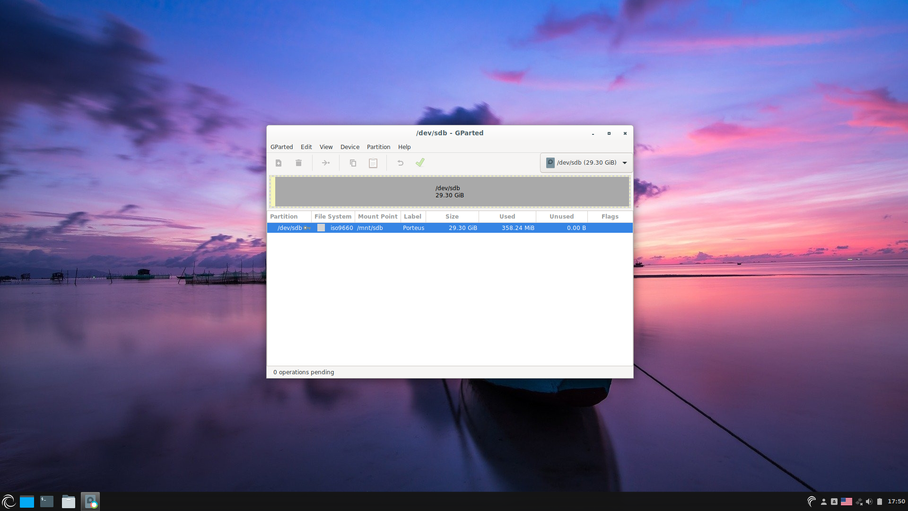Apply all operations with green checkmark

tap(420, 162)
